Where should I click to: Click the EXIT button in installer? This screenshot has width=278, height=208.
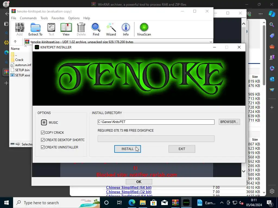(182, 149)
